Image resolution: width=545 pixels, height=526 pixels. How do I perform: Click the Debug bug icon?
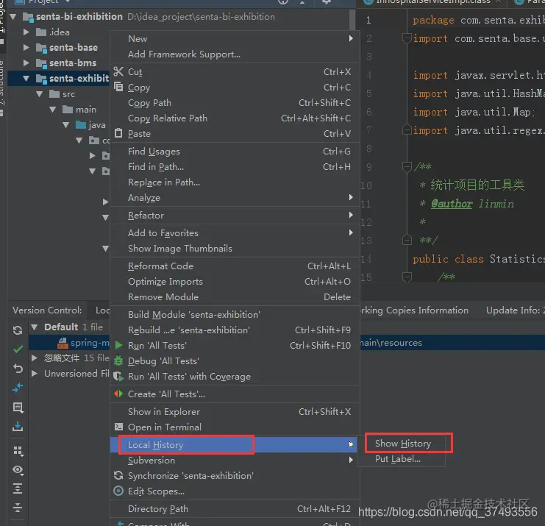tap(118, 360)
